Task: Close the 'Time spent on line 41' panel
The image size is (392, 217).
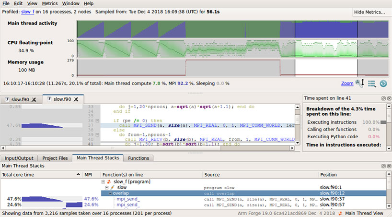Action: pyautogui.click(x=388, y=98)
